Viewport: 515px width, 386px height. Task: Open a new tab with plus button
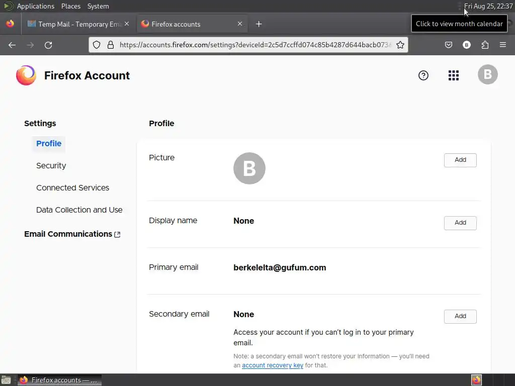259,24
